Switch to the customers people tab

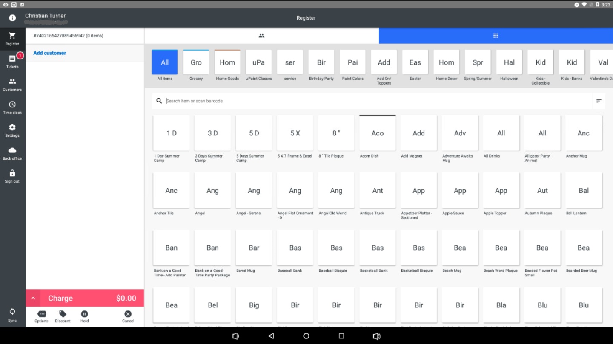[x=261, y=36]
